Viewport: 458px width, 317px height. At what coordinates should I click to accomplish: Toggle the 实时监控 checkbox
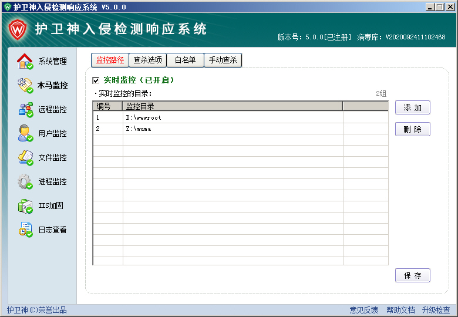[96, 80]
